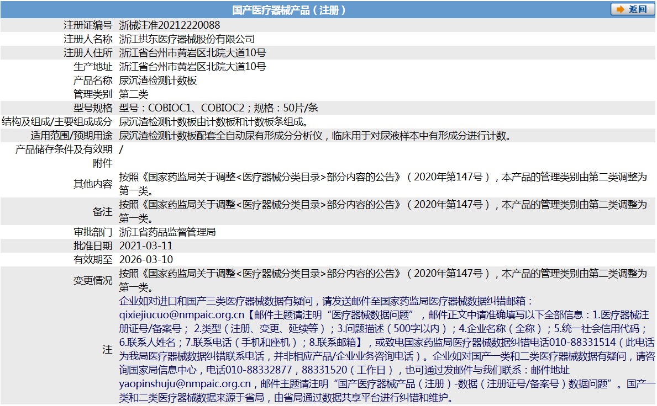Click the label 有效期至
Image resolution: width=657 pixels, height=406 pixels.
[93, 260]
